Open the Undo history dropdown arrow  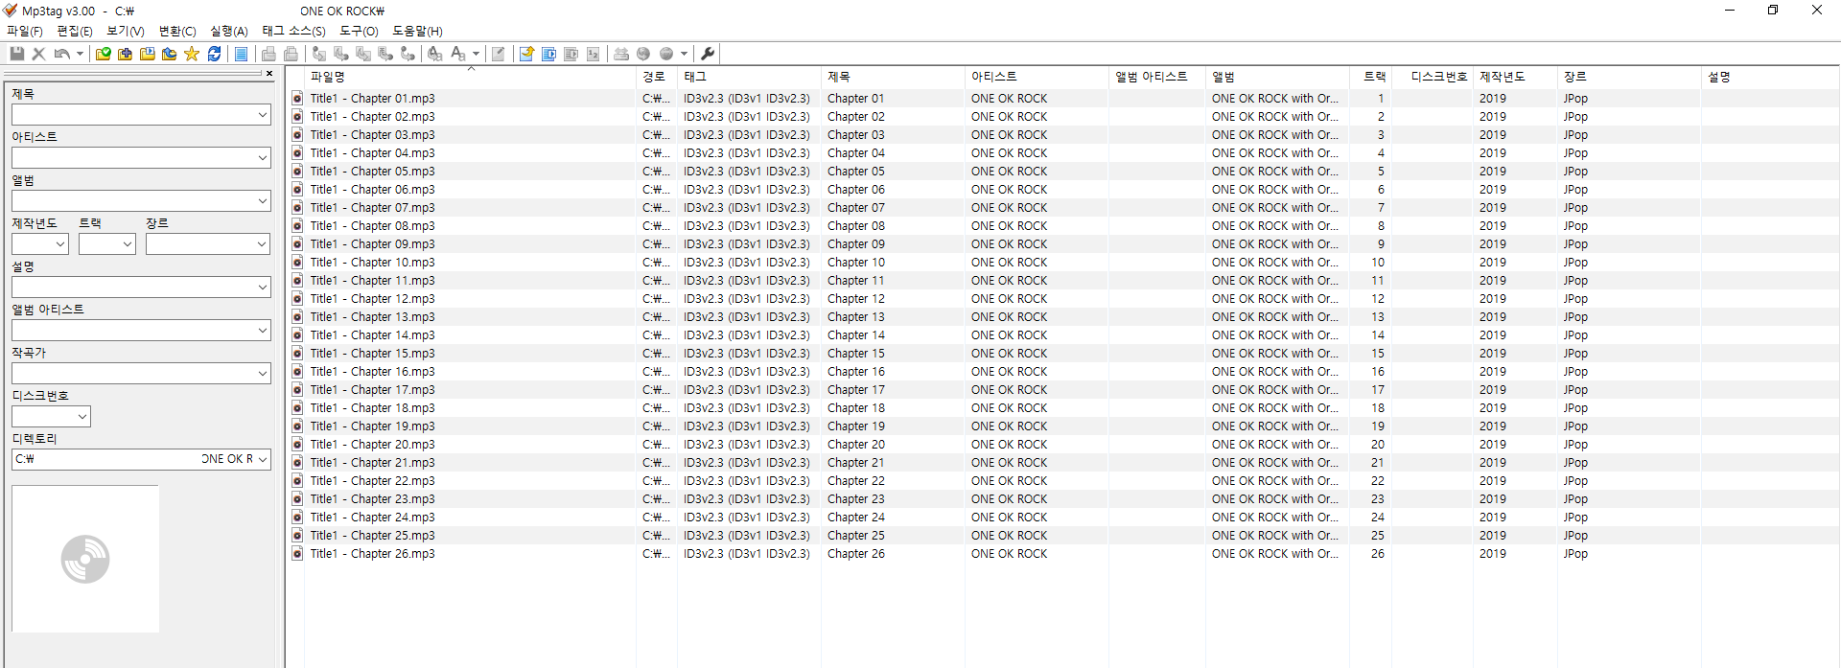click(x=80, y=54)
